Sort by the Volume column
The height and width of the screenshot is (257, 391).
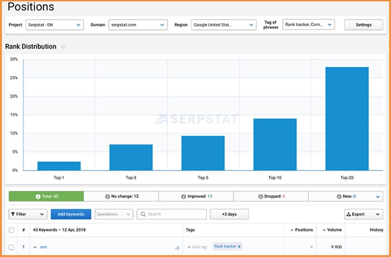(332, 230)
